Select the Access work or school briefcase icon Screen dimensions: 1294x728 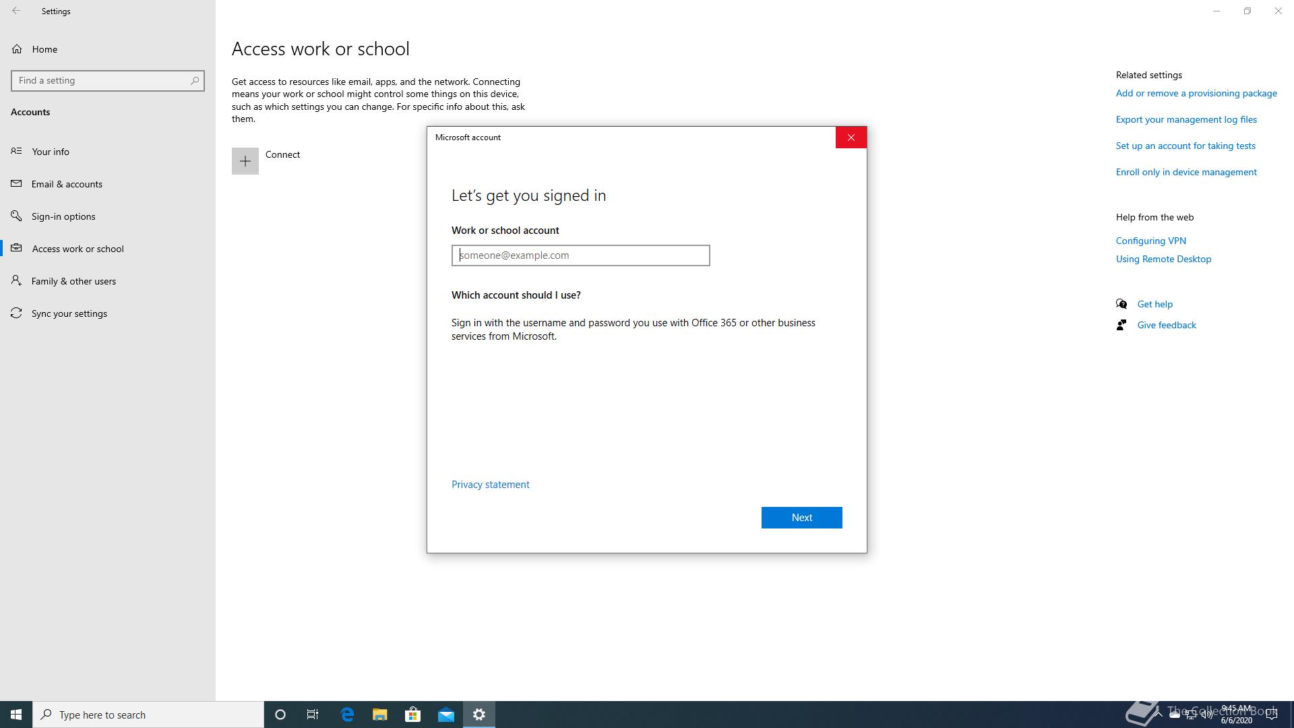pos(16,248)
